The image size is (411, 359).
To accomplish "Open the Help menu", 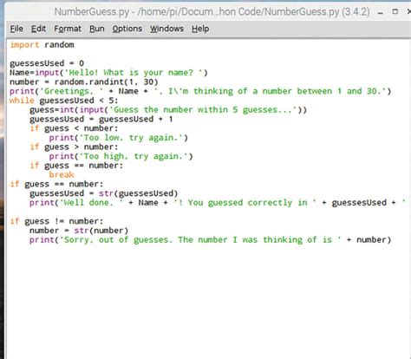I will tap(200, 29).
